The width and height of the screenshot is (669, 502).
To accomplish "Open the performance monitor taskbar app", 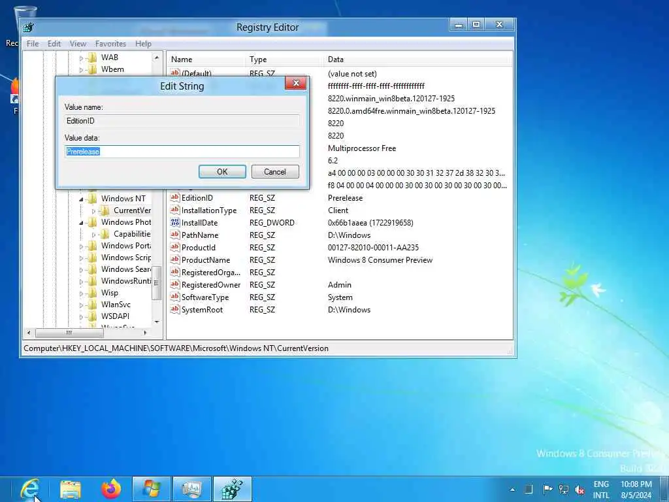I will pyautogui.click(x=192, y=489).
